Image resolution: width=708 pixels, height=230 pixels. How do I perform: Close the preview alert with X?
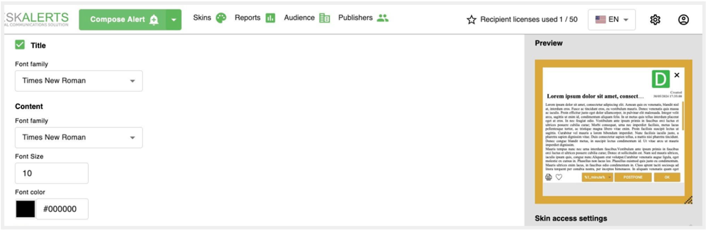click(676, 75)
